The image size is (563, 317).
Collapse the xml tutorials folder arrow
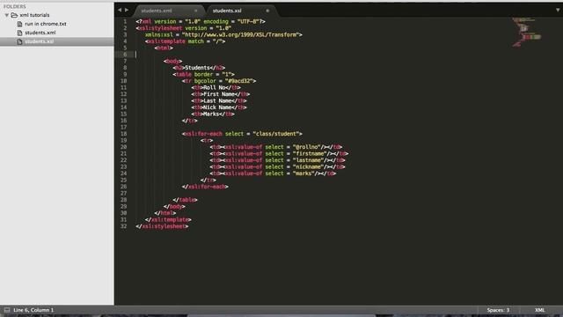tap(6, 15)
